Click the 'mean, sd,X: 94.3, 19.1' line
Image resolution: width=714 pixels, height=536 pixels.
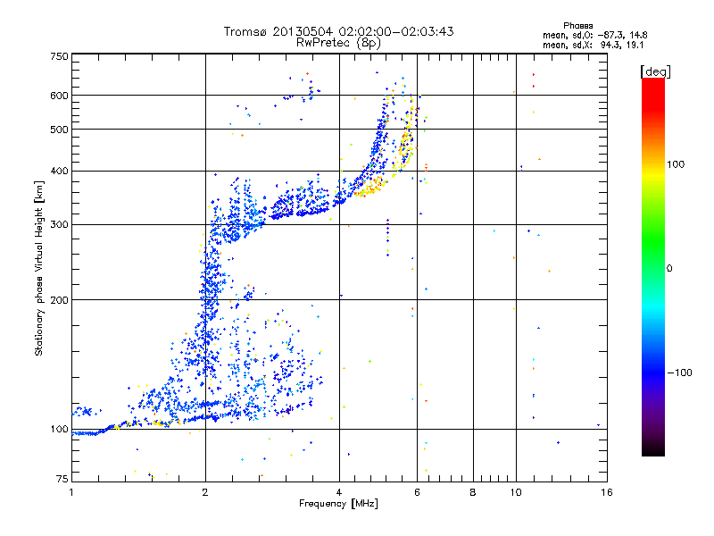click(593, 46)
